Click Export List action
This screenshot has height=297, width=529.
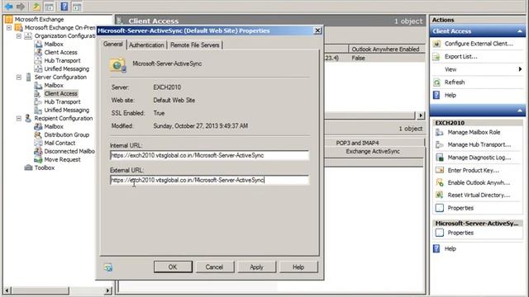pos(461,57)
